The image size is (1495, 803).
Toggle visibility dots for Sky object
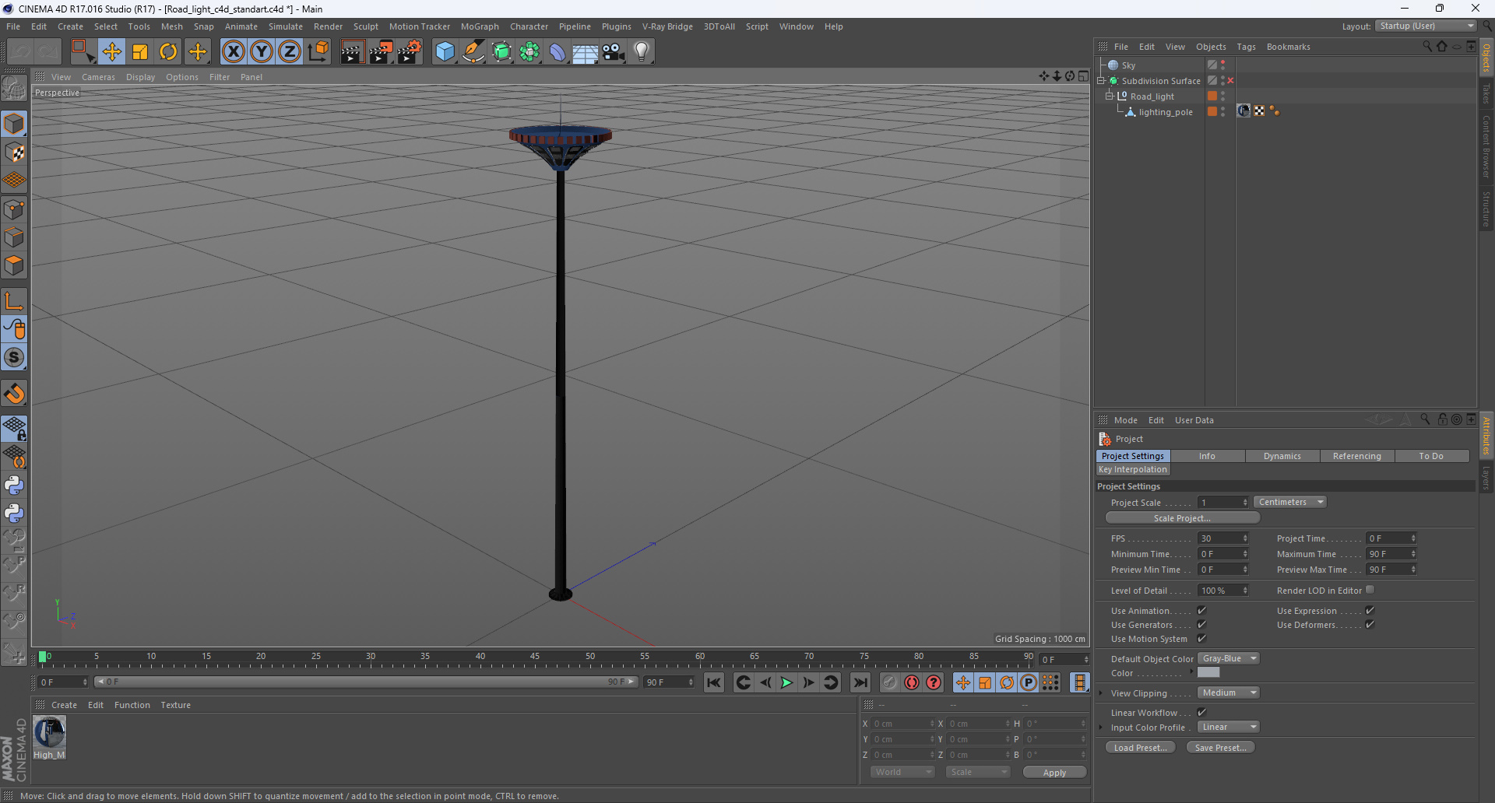pos(1222,65)
